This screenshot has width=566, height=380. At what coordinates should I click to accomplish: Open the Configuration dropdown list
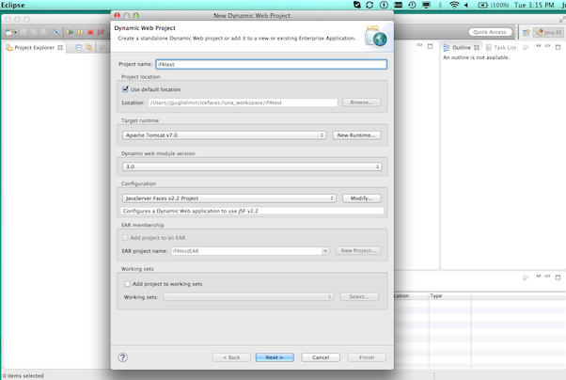[x=228, y=198]
